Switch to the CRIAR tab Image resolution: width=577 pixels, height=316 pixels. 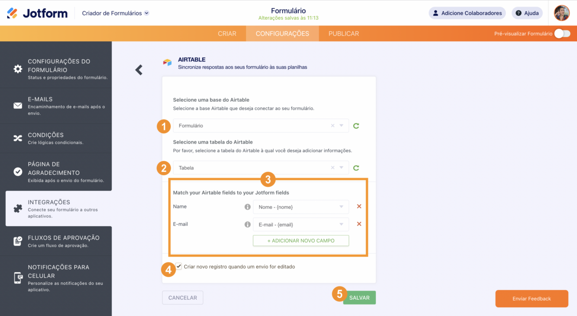[x=227, y=34]
